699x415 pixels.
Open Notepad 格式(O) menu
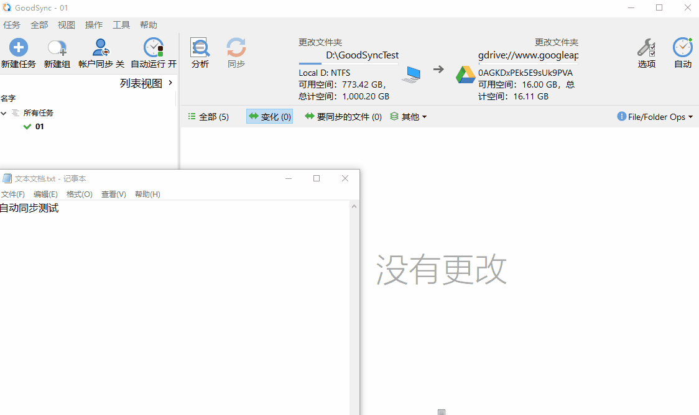tap(80, 194)
